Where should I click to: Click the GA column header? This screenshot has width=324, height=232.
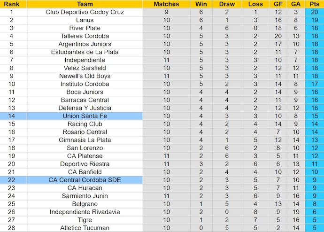click(x=295, y=4)
